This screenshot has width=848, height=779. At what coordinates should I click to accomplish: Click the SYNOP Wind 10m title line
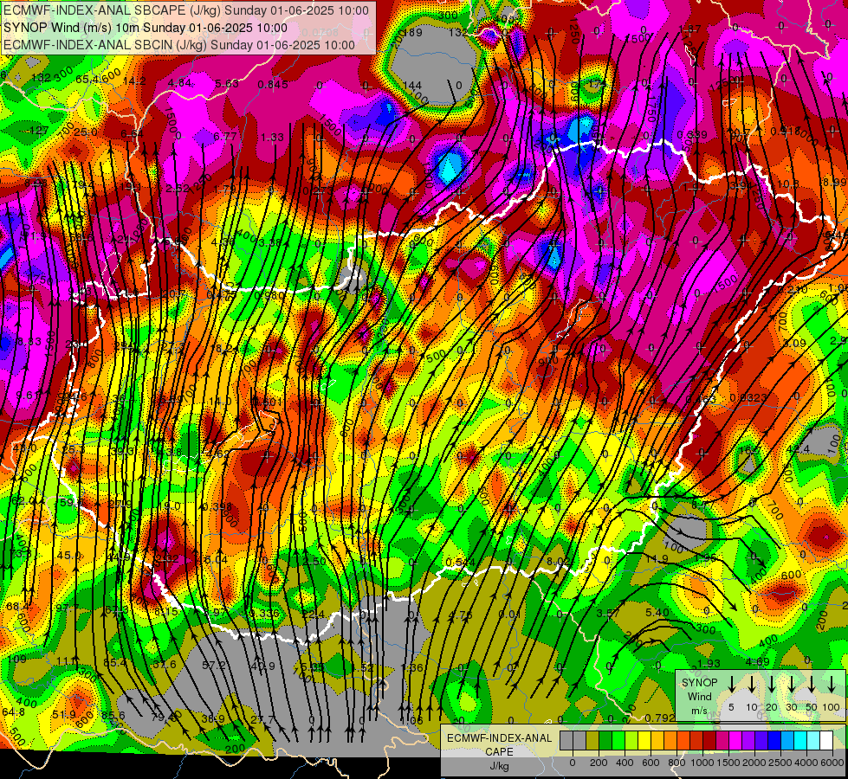(145, 28)
